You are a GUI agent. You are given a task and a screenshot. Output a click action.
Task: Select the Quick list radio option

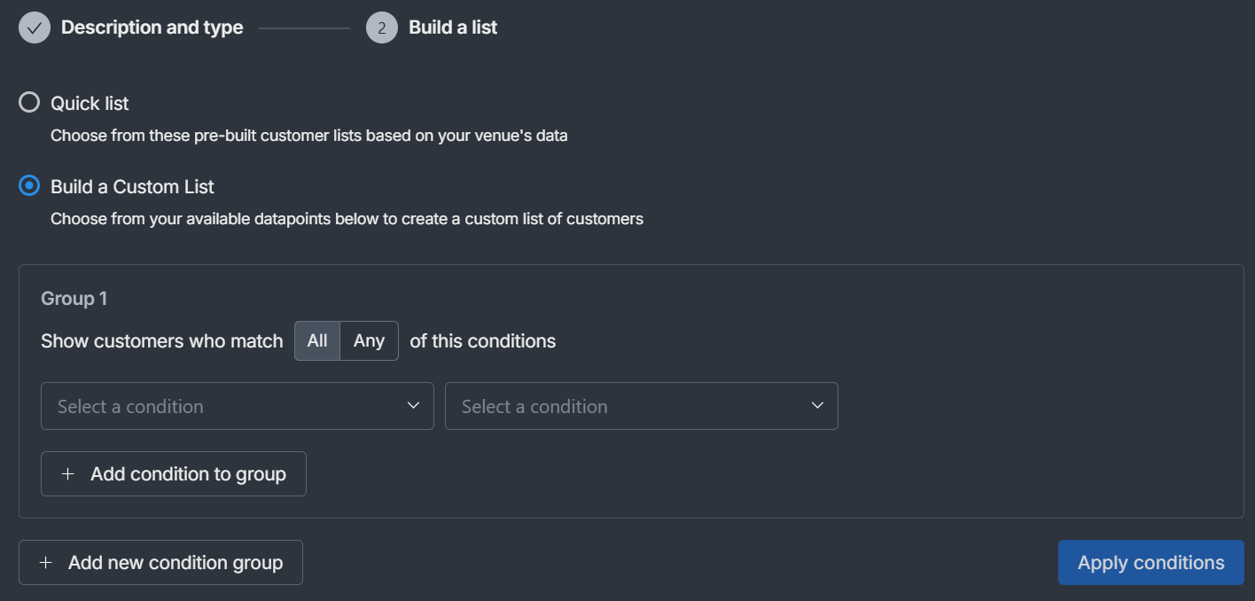(29, 103)
